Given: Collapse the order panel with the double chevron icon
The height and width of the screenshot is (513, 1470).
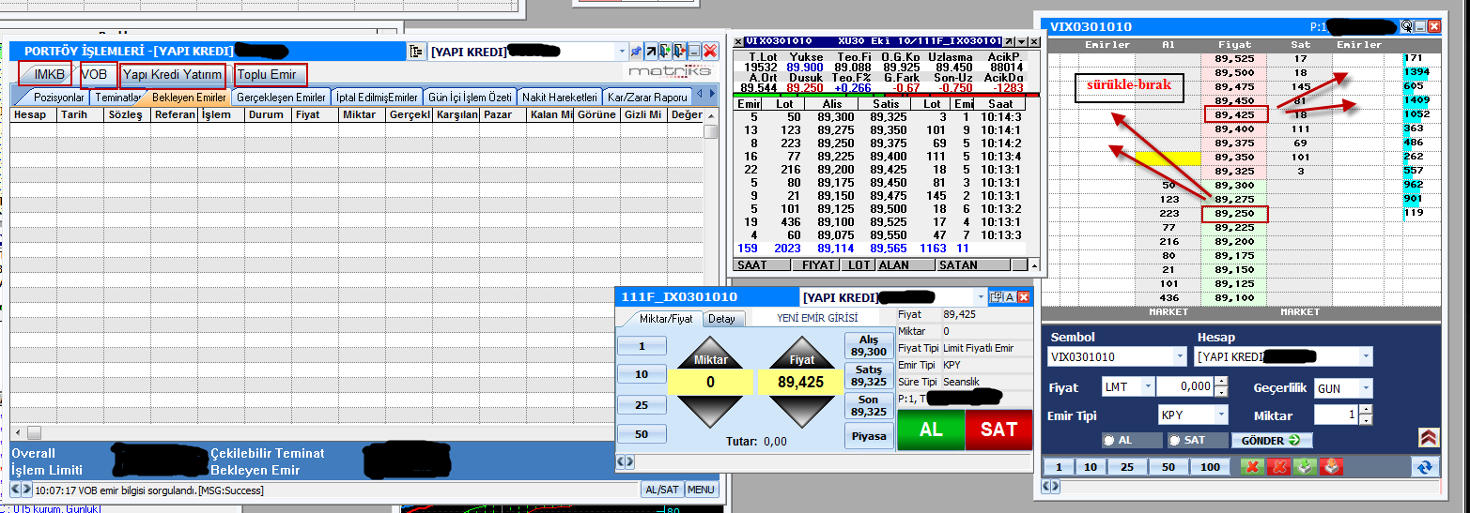Looking at the screenshot, I should [x=1429, y=437].
